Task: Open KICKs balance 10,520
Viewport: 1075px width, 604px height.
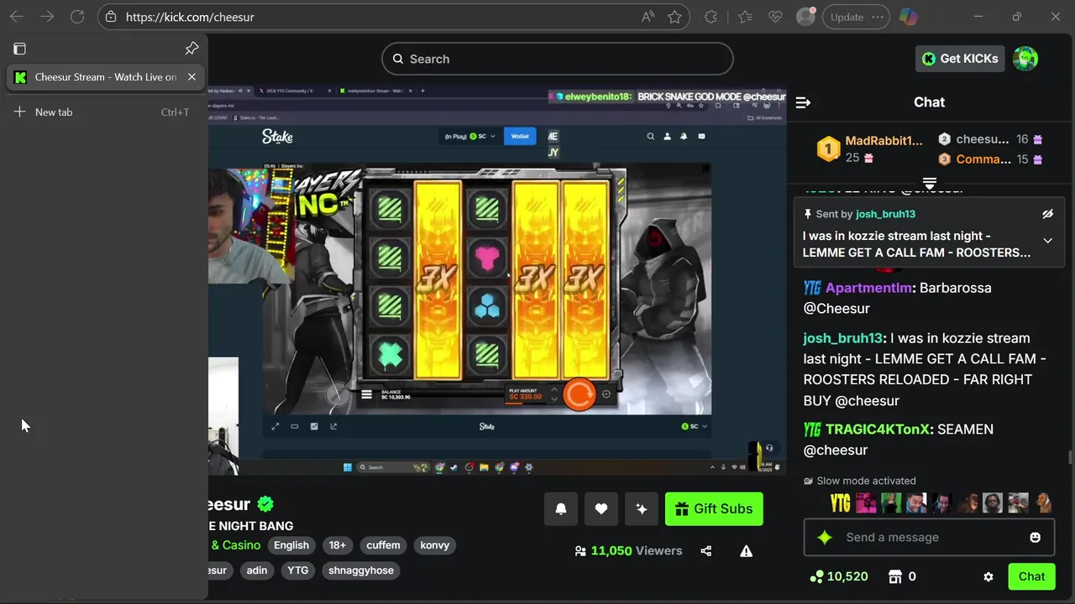Action: tap(838, 576)
